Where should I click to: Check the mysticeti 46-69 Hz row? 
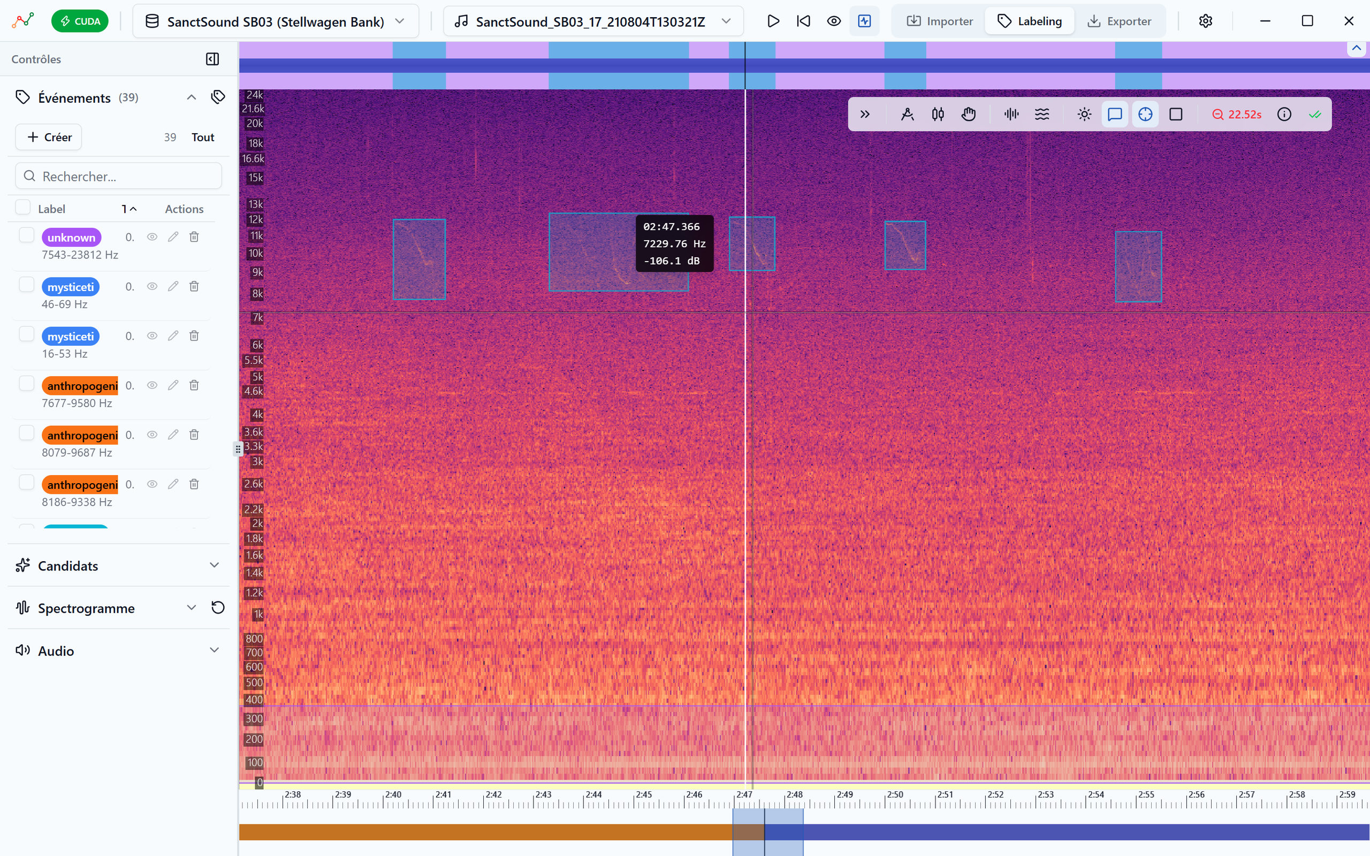coord(27,284)
